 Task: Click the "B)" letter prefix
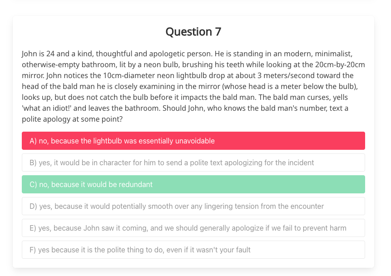[33, 163]
